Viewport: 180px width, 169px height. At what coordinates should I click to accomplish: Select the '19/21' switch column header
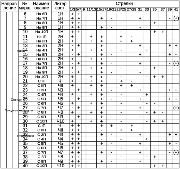pos(111,9)
